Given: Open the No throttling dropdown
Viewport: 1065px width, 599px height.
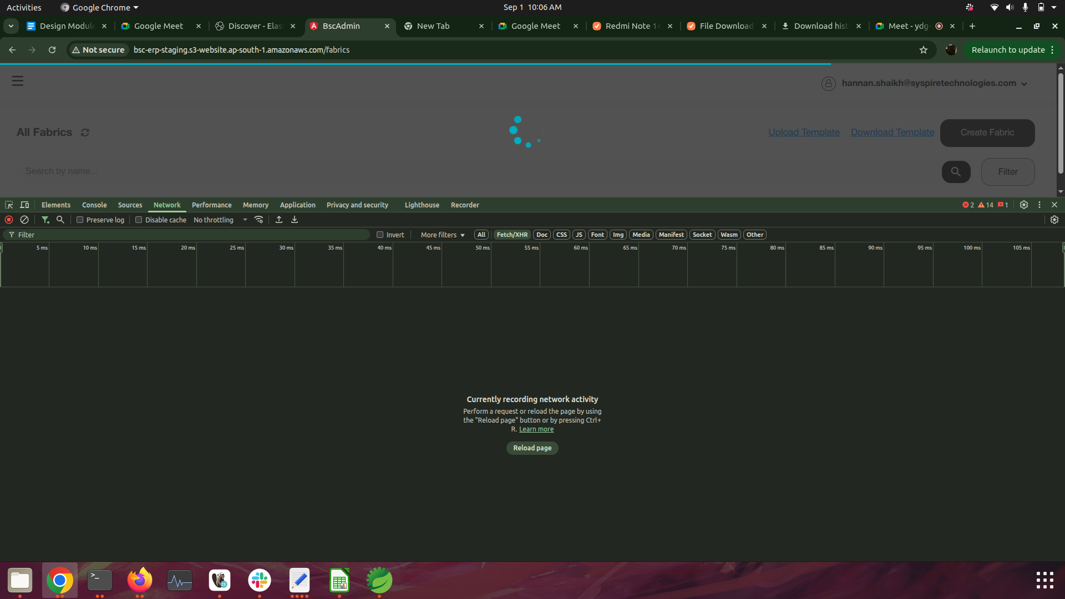Looking at the screenshot, I should point(220,220).
